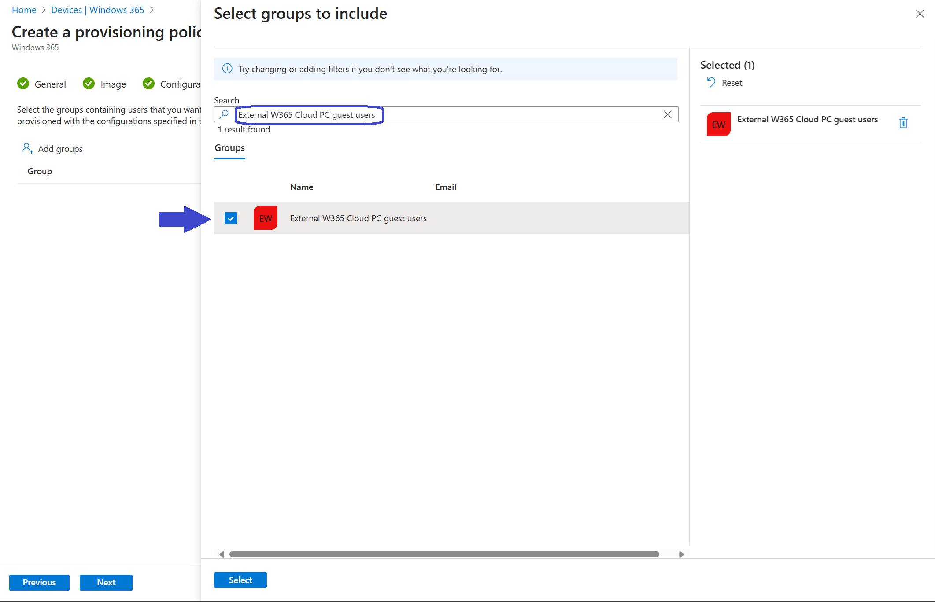Click the Add groups person icon
Screen dimensions: 935x602
[27, 148]
